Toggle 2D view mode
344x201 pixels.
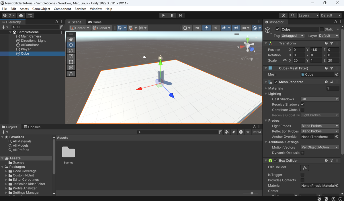point(197,28)
